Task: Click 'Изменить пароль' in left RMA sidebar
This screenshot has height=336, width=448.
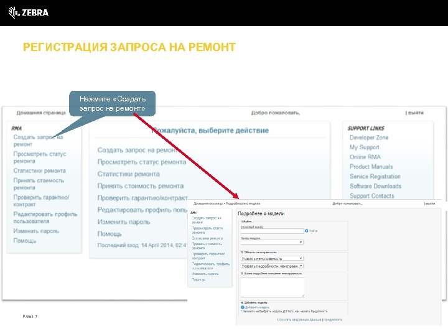Action: click(36, 231)
